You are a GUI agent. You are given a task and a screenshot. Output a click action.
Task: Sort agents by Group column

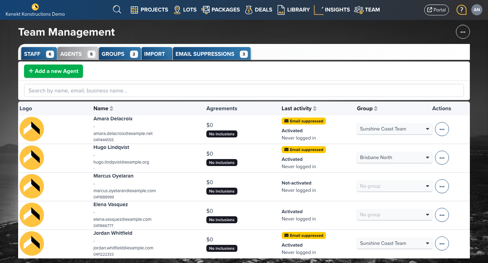pyautogui.click(x=367, y=108)
